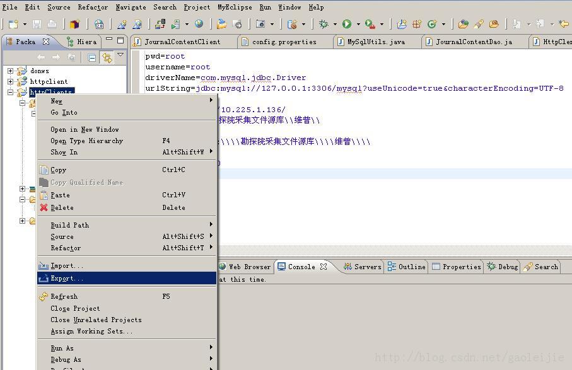Image resolution: width=572 pixels, height=370 pixels.
Task: Open the Run As submenu
Action: [127, 348]
